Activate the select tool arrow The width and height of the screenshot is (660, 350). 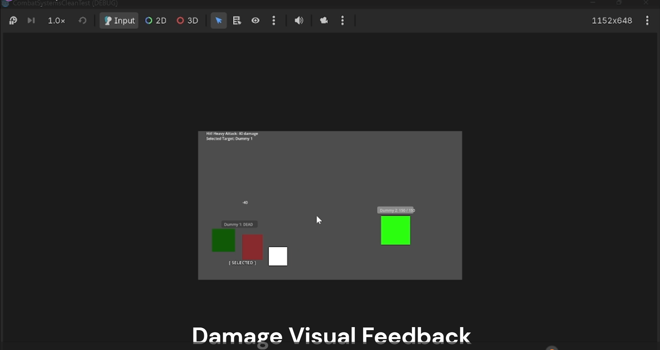tap(218, 21)
